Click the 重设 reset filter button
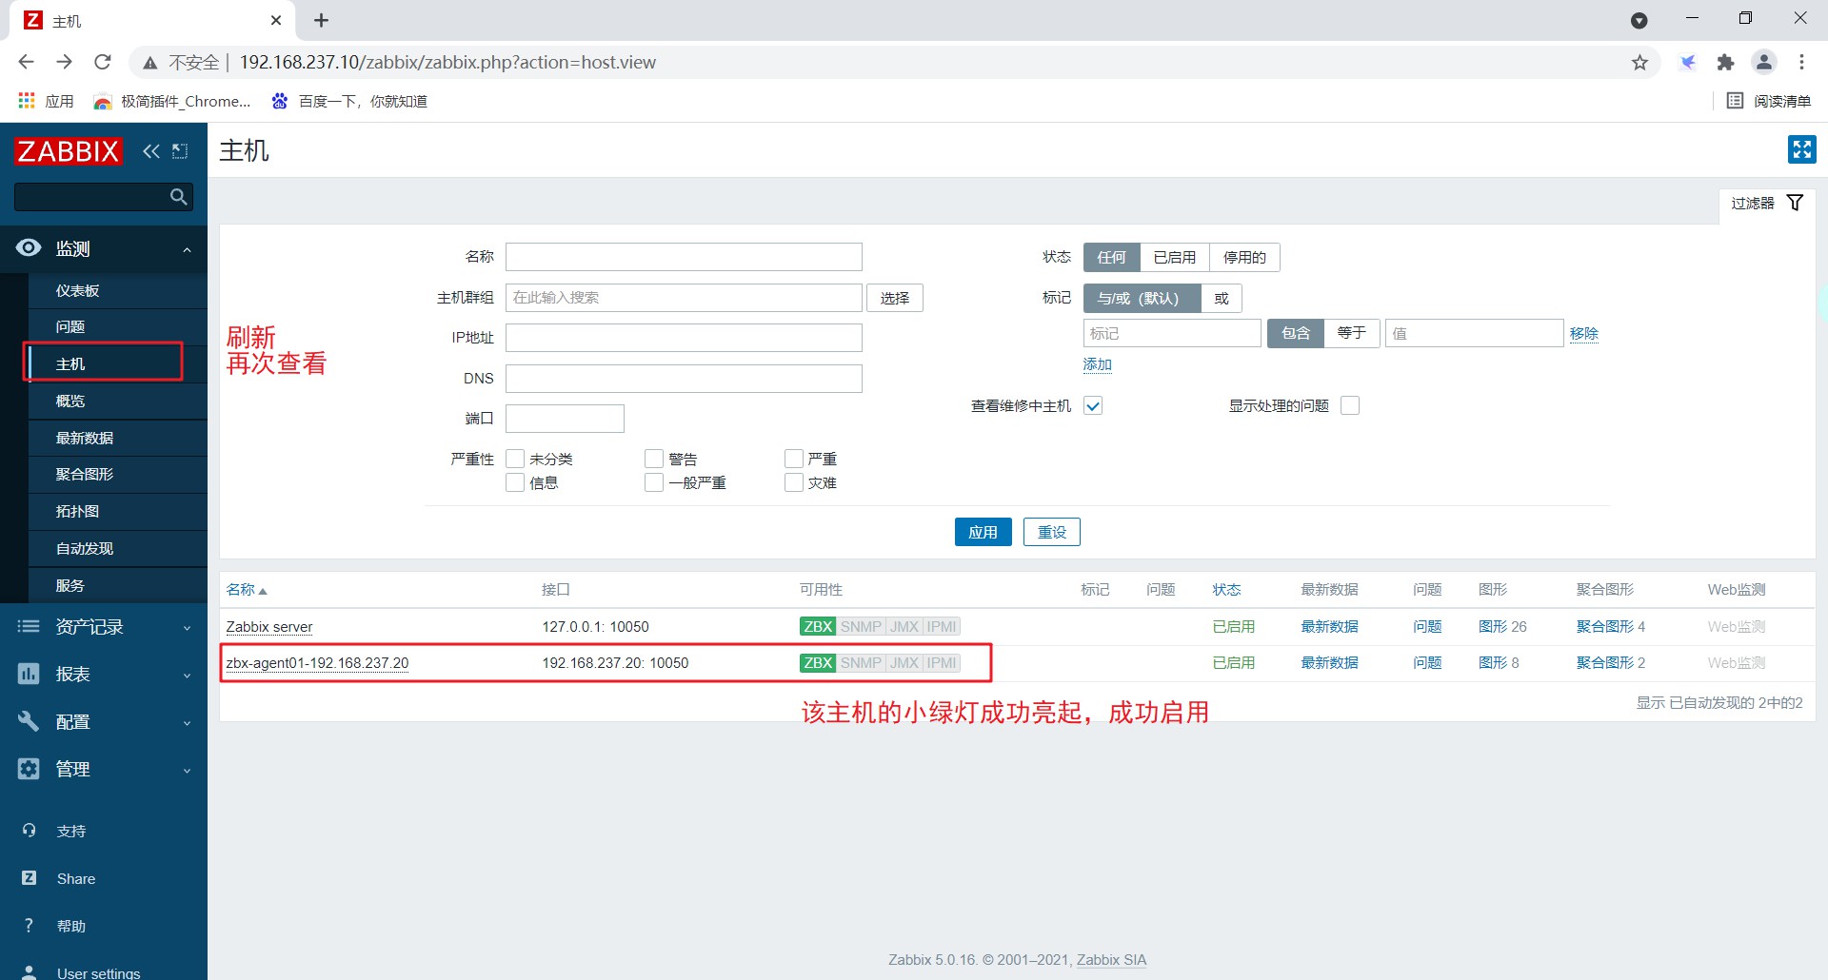Image resolution: width=1828 pixels, height=980 pixels. point(1051,532)
